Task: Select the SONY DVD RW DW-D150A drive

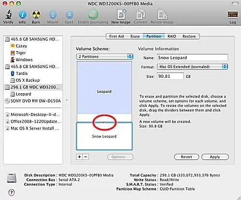Action: [33, 101]
